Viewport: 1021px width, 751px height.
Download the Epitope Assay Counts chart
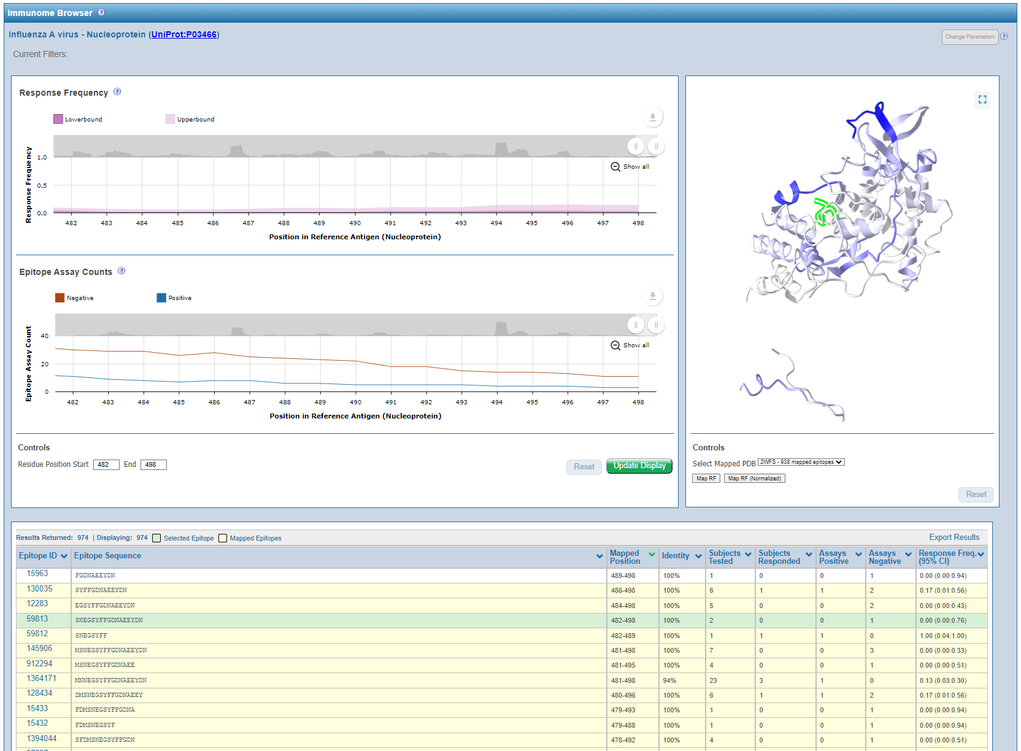pyautogui.click(x=653, y=296)
